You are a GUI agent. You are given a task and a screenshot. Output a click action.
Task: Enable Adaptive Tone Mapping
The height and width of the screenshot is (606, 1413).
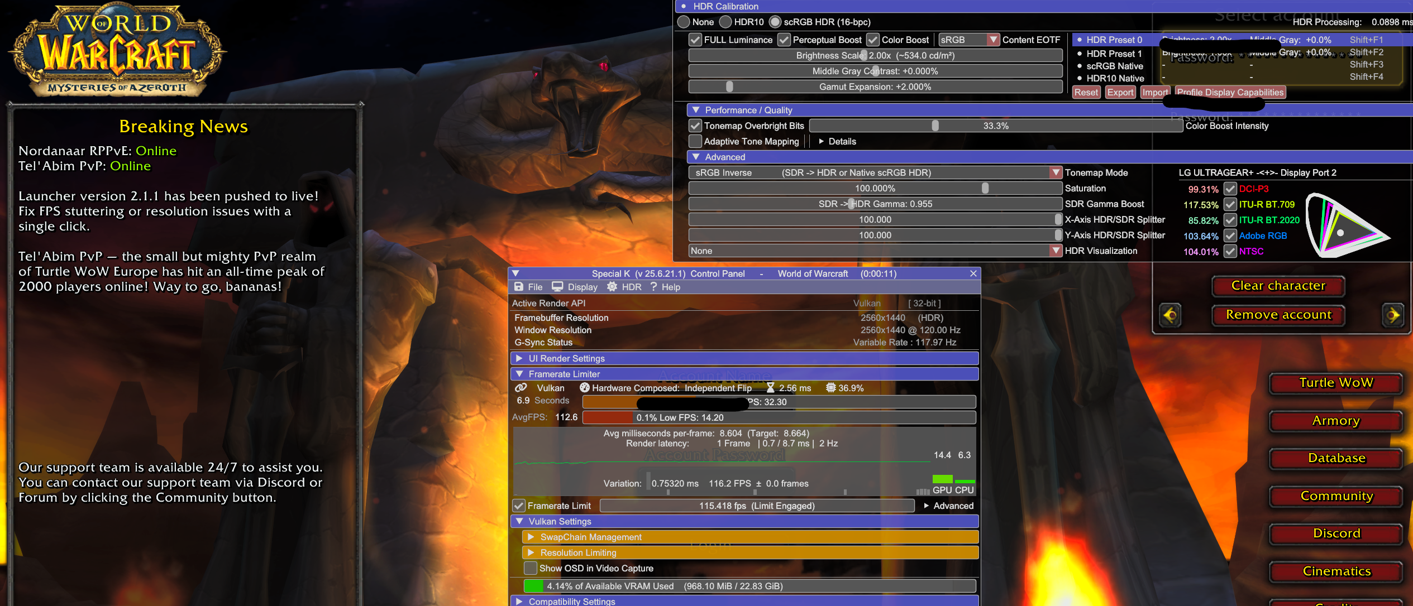(x=695, y=141)
